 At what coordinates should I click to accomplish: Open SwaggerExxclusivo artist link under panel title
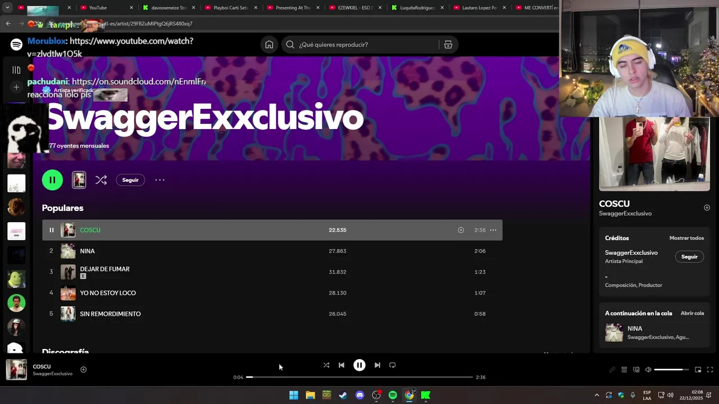[x=625, y=214]
